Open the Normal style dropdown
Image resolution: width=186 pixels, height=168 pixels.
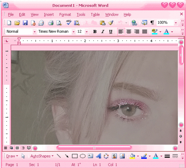(34, 32)
